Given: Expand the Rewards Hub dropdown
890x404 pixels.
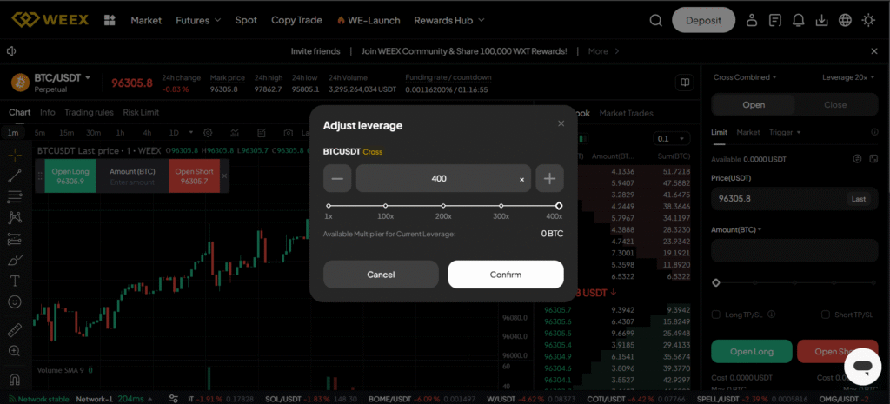Looking at the screenshot, I should pos(449,21).
